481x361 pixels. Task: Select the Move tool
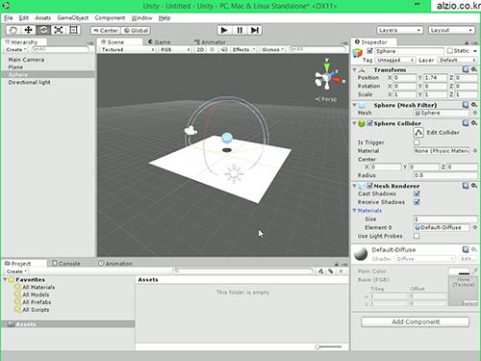pos(28,30)
